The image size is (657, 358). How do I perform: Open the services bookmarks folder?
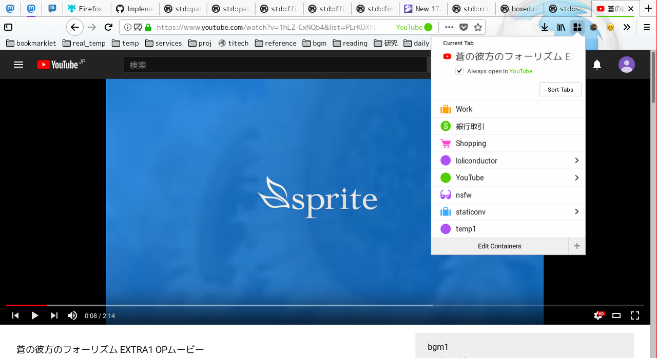click(x=163, y=43)
